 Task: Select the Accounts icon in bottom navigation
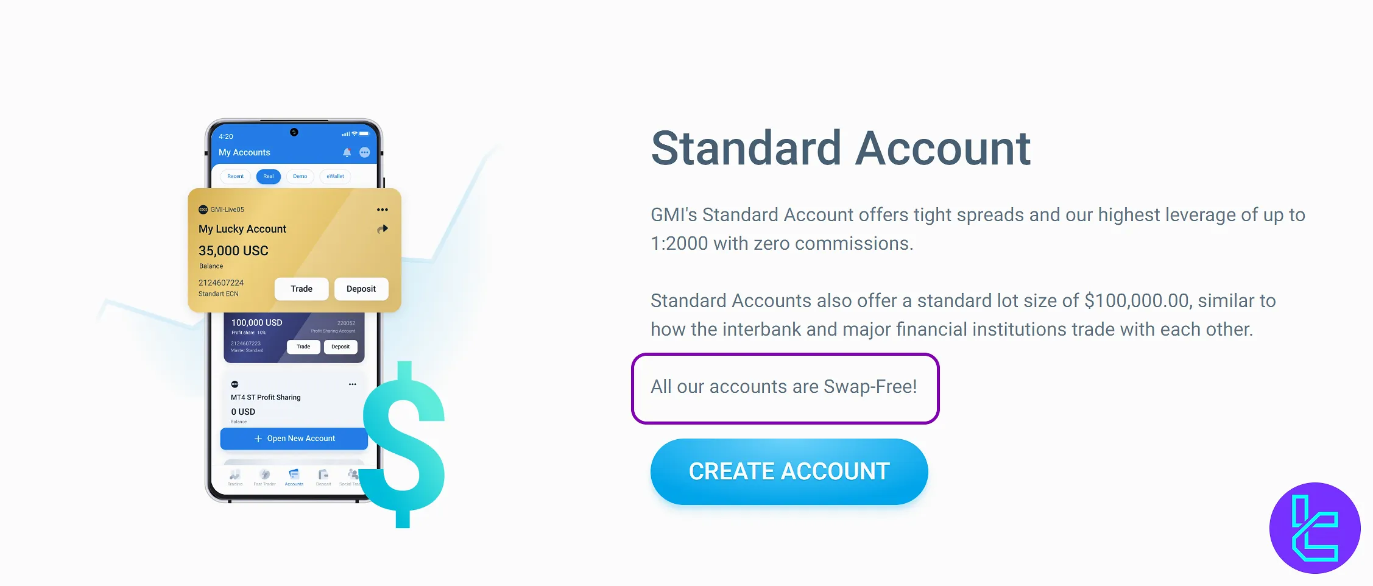coord(294,476)
